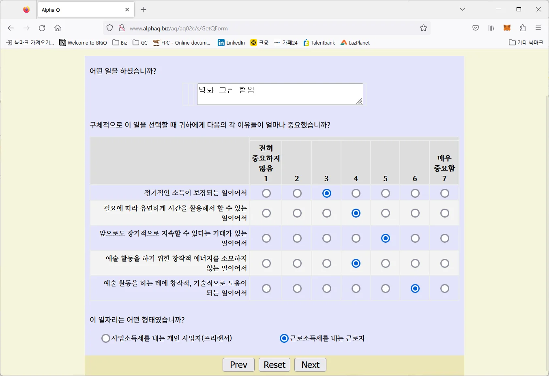Open the extensions puzzle icon
Screen dimensions: 549x376
[523, 28]
